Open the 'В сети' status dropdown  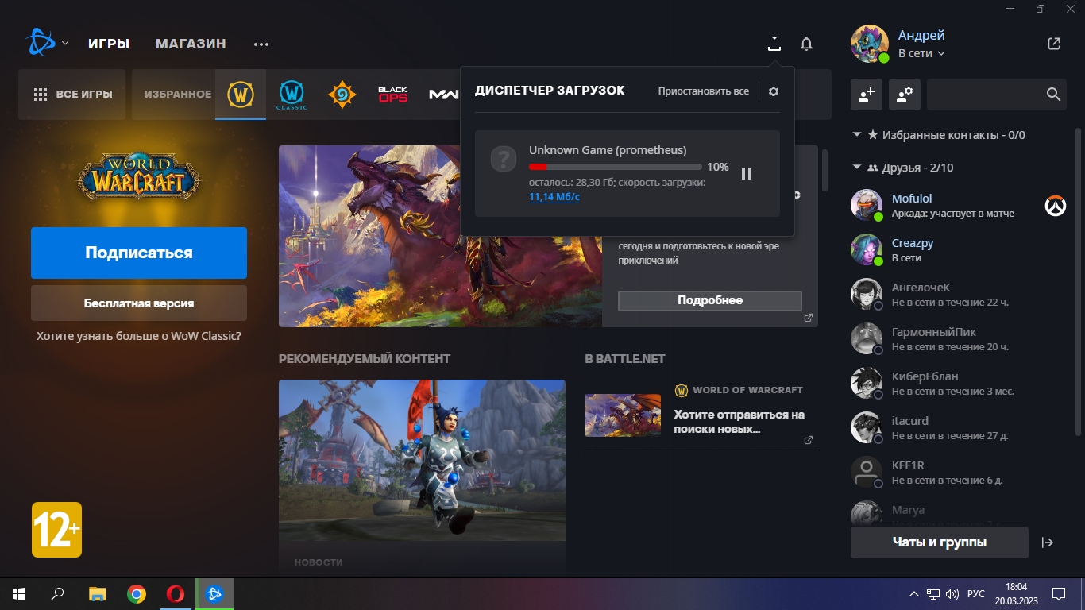(x=921, y=53)
